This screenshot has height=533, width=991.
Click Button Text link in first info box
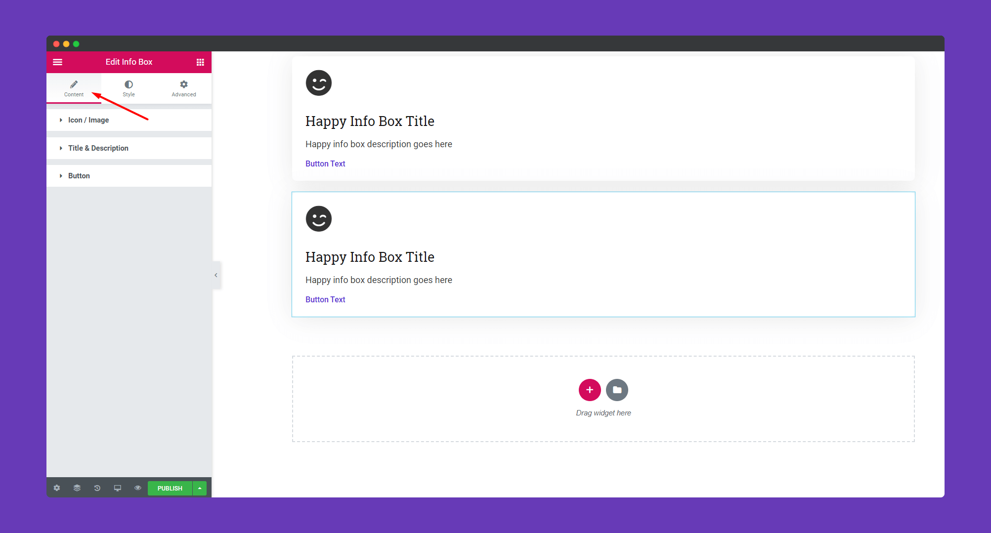(325, 164)
